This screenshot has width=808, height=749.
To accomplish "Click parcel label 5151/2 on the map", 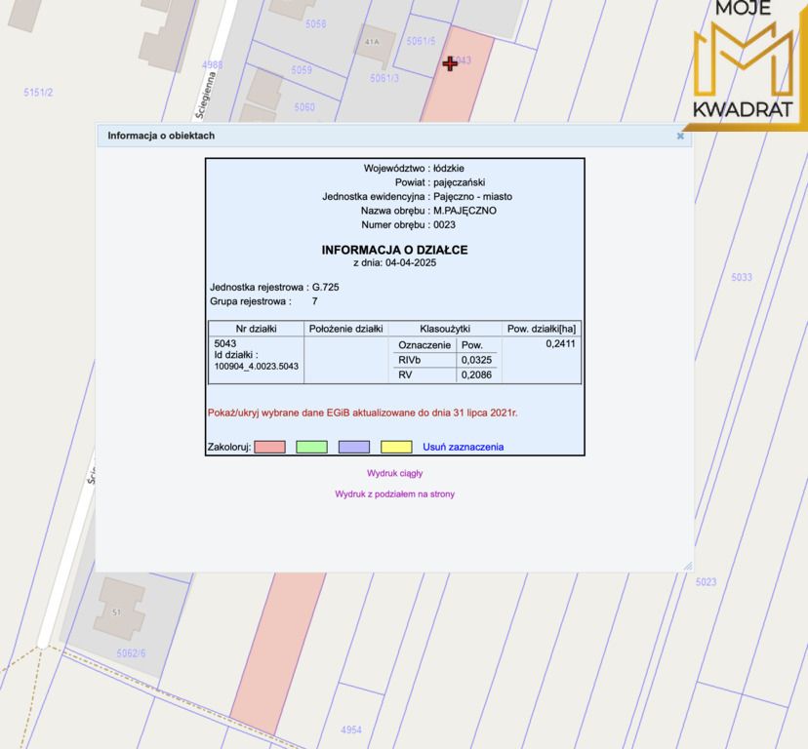I will tap(38, 93).
